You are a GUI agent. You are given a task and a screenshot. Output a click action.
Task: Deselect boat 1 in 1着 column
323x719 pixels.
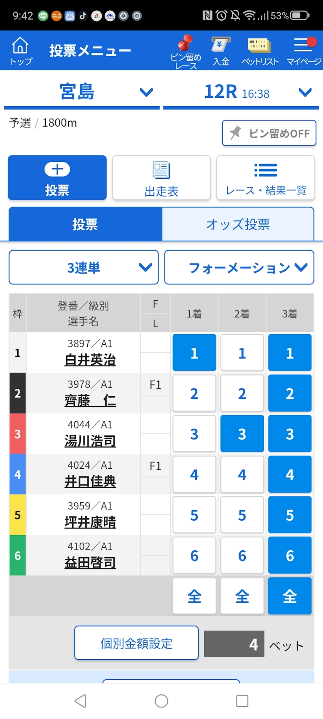194,353
